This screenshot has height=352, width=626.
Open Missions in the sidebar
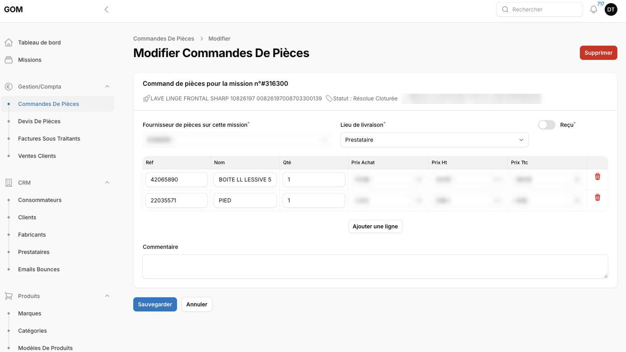[x=30, y=60]
